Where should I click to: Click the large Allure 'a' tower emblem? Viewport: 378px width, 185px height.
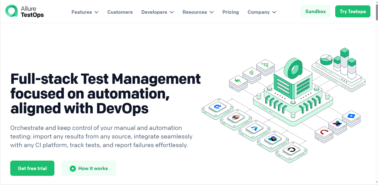pyautogui.click(x=293, y=69)
